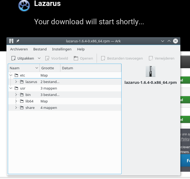
Task: Expand the lazarus folder node
Action: coord(16,82)
